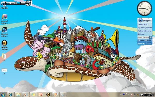Open Windows Media Player from the taskbar

pos(26,95)
